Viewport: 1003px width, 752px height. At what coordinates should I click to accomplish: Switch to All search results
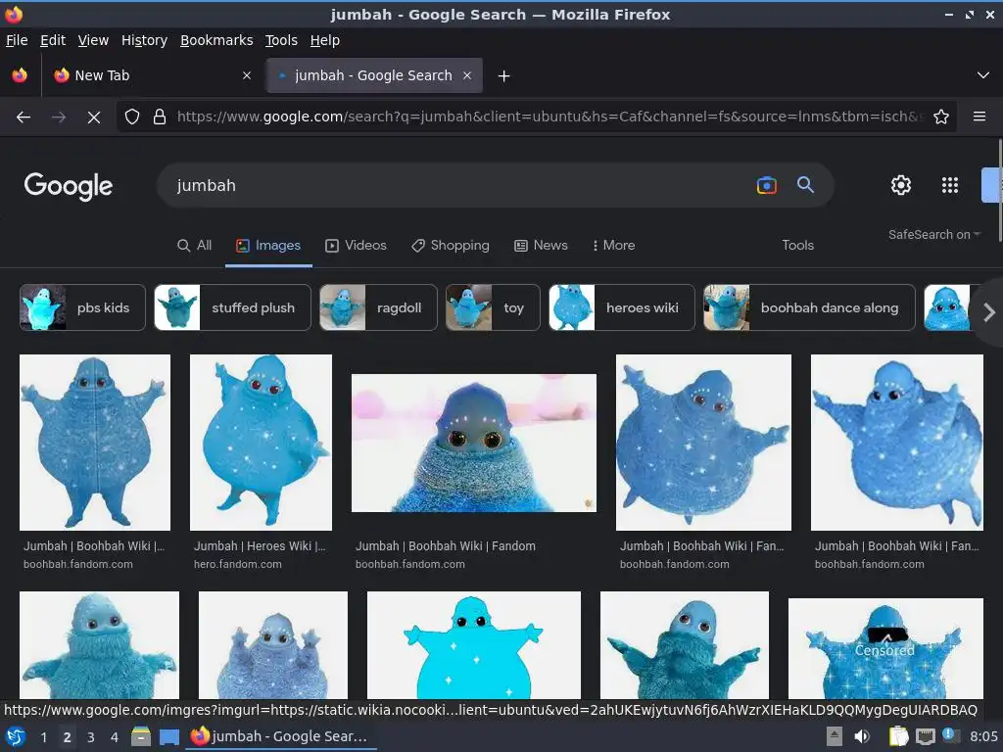point(194,246)
